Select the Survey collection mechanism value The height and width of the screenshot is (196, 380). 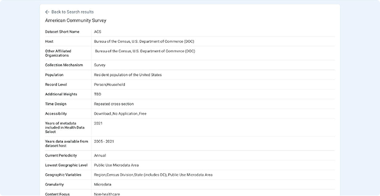pos(99,65)
